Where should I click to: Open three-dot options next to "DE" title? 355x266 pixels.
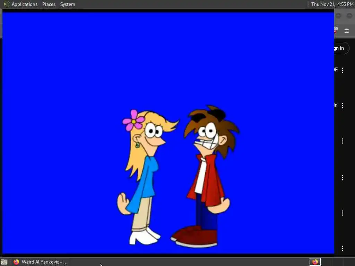tap(343, 70)
